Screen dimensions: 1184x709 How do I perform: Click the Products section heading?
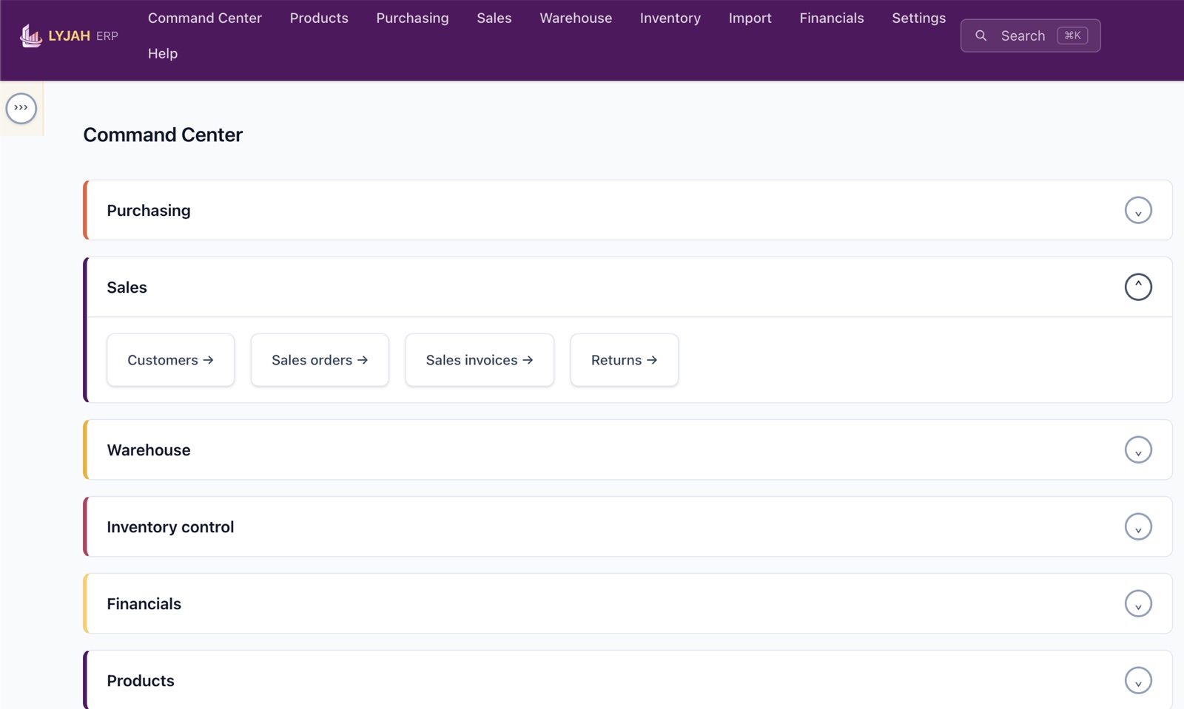(x=141, y=681)
